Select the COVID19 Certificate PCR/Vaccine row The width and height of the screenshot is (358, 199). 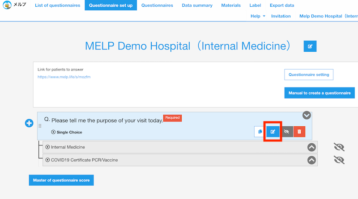coord(180,160)
